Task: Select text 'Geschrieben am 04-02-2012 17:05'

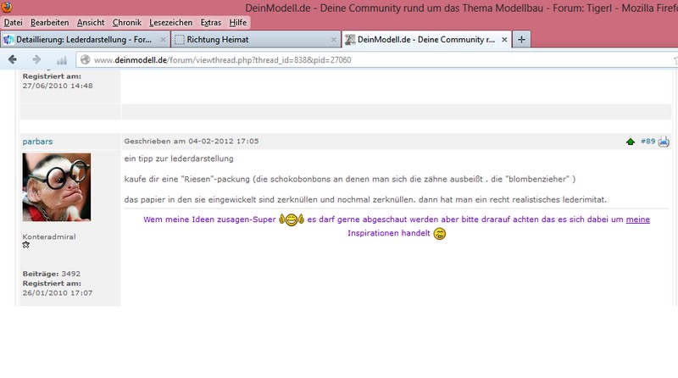Action: 192,141
